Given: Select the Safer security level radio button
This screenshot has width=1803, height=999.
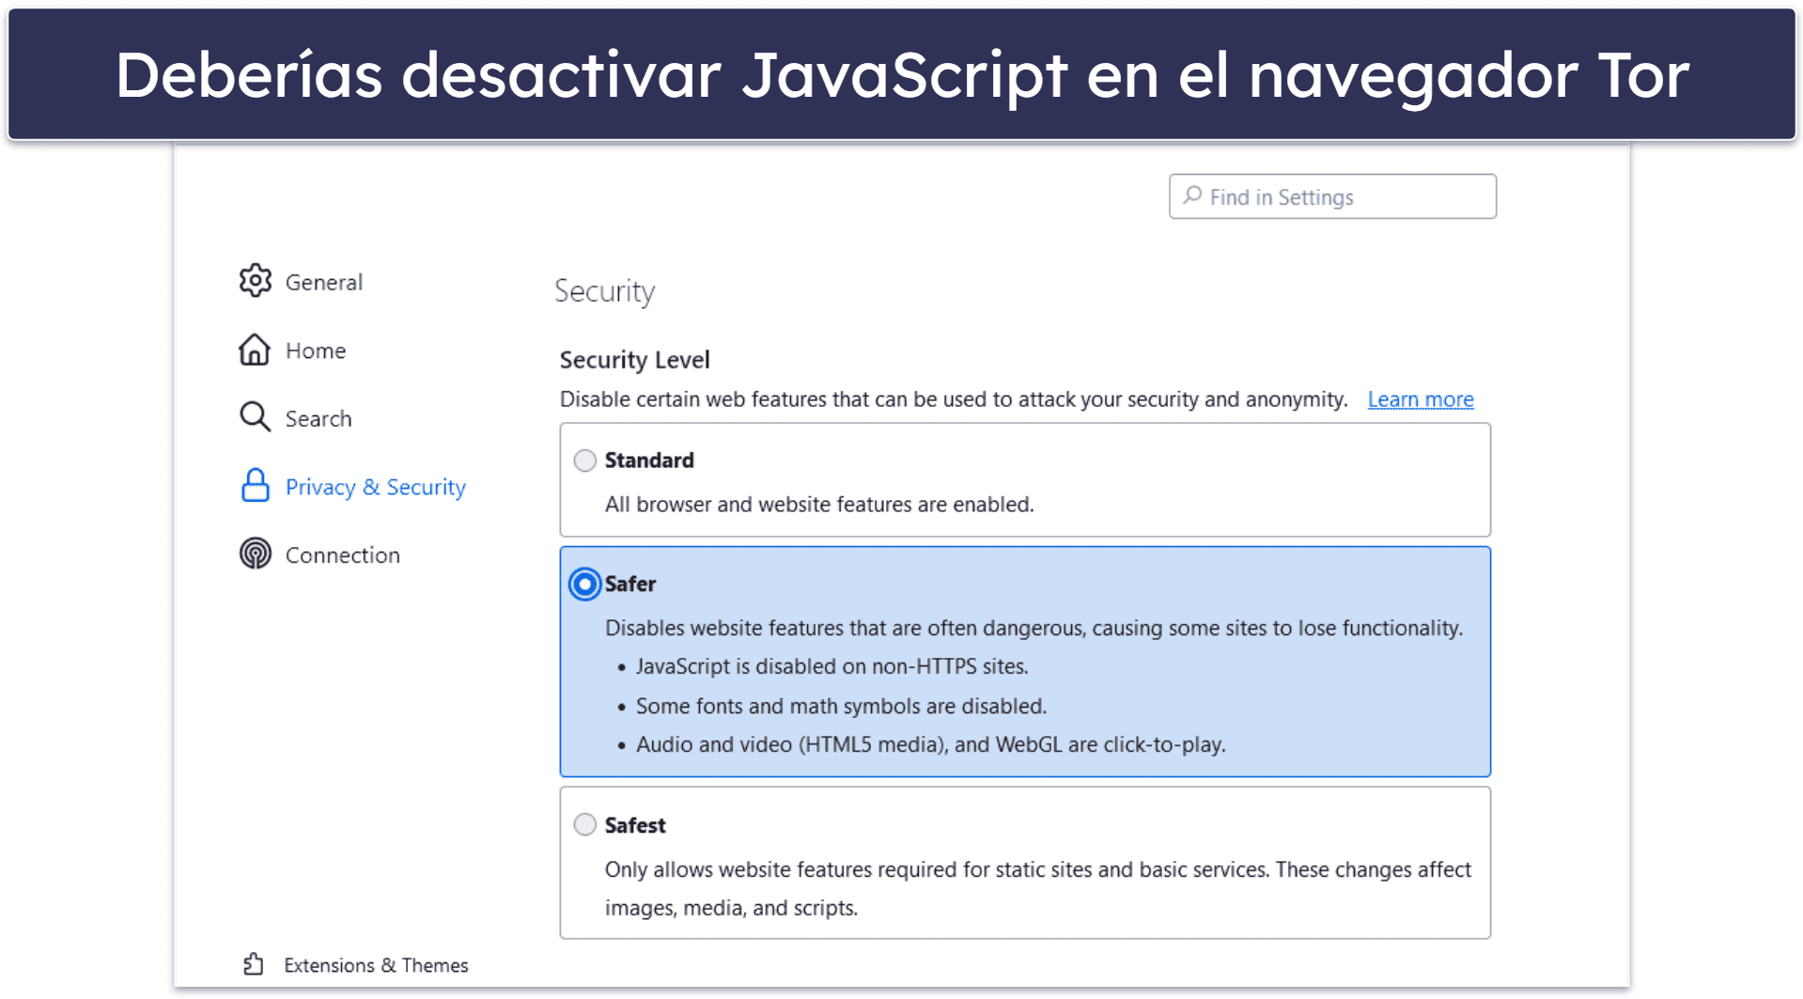Looking at the screenshot, I should 585,585.
